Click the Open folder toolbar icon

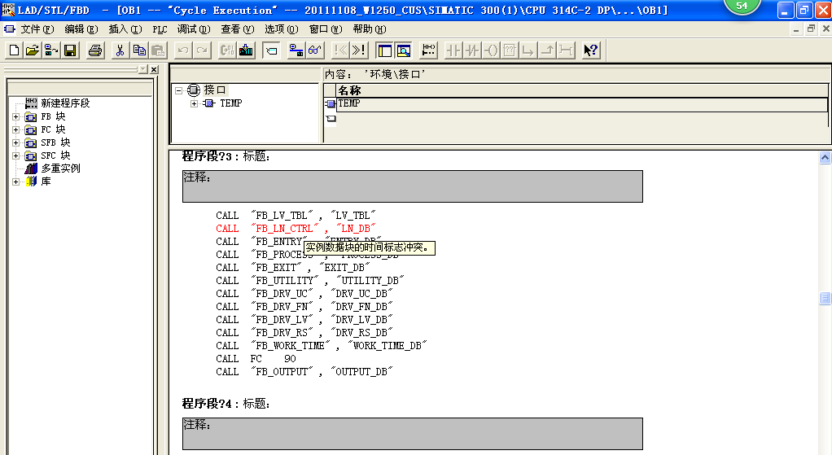pos(33,50)
